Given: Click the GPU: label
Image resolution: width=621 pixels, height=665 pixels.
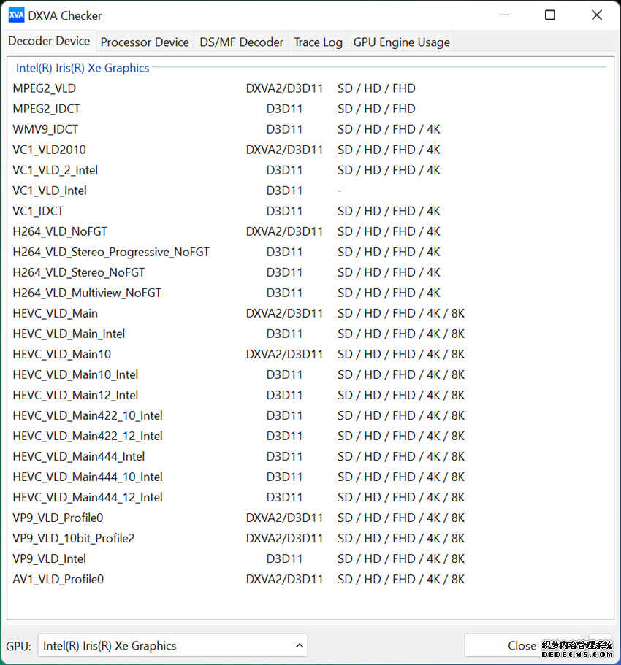Looking at the screenshot, I should pos(19,646).
